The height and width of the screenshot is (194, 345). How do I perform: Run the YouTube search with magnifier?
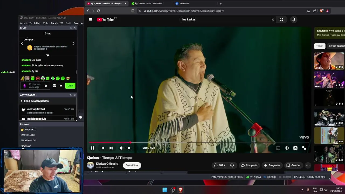pyautogui.click(x=281, y=19)
